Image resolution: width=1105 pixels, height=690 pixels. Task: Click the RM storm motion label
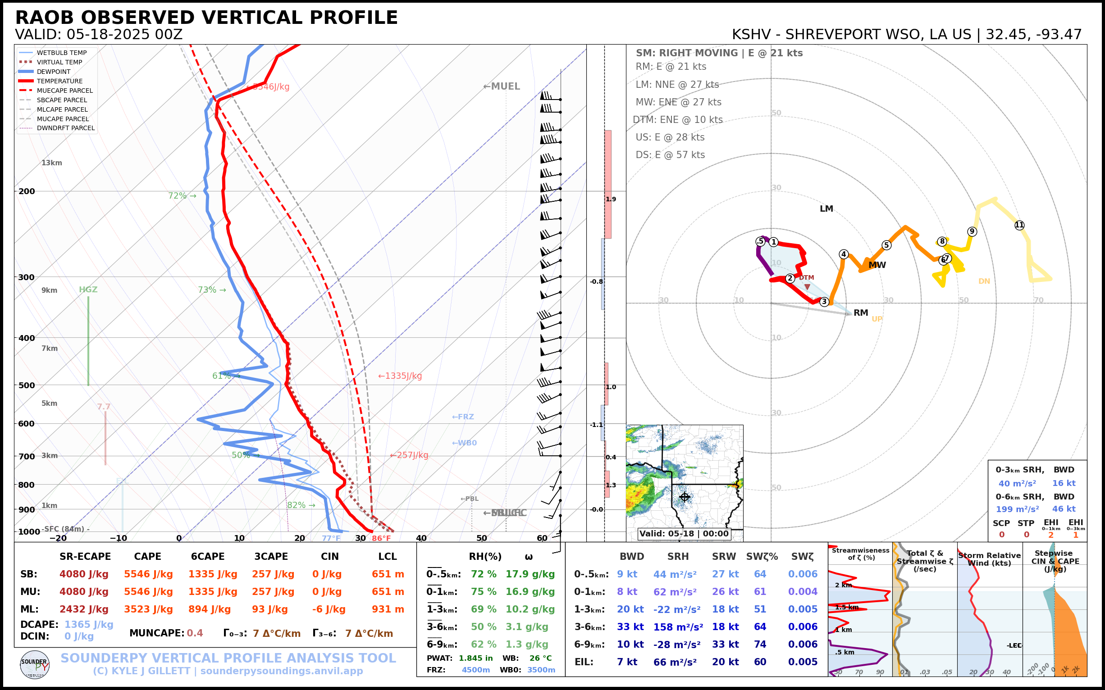pyautogui.click(x=861, y=313)
